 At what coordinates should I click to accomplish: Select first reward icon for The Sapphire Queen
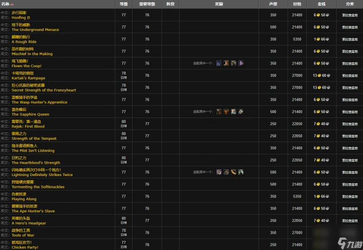click(x=219, y=112)
